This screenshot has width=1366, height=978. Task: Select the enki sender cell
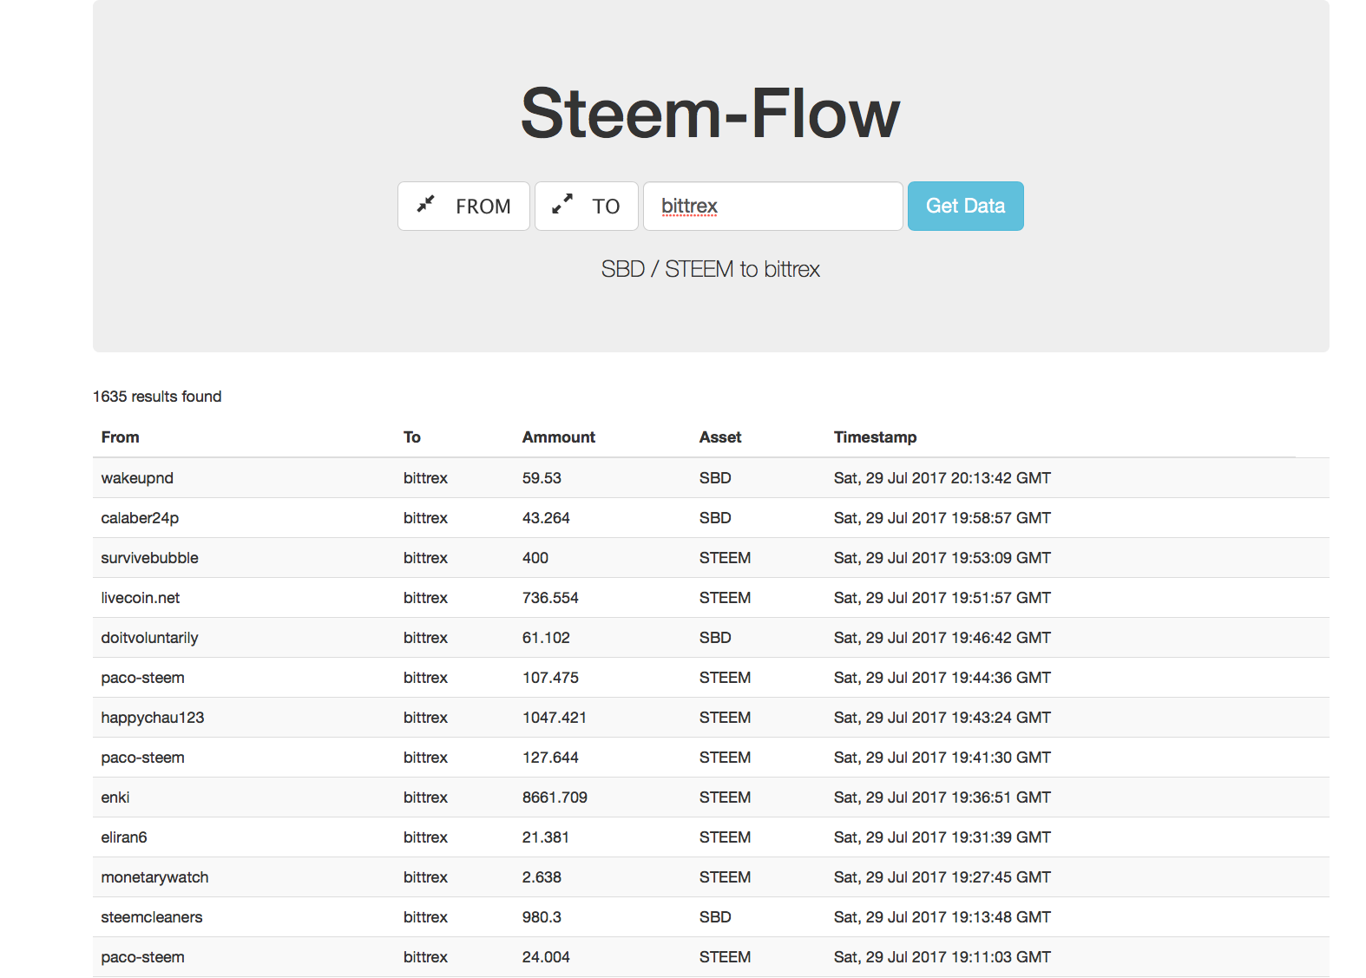pos(115,797)
